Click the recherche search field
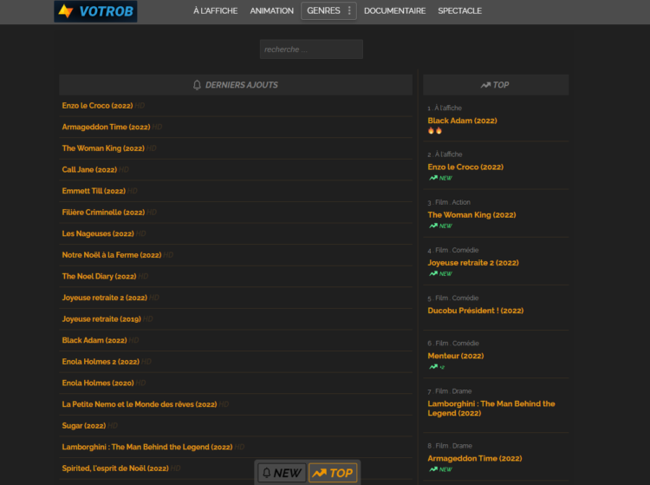 (311, 49)
